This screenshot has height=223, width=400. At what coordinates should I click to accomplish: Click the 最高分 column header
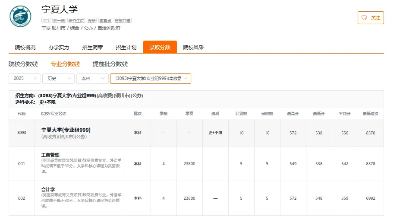[x=293, y=114]
